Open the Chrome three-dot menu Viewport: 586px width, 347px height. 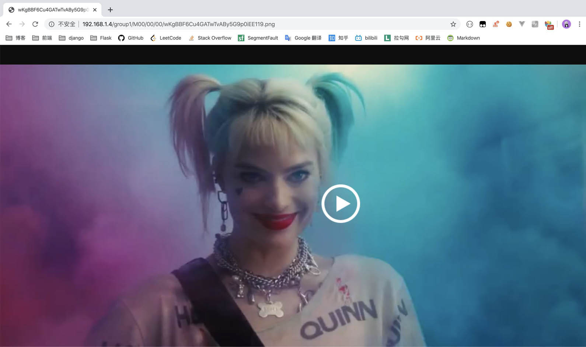[x=579, y=24]
